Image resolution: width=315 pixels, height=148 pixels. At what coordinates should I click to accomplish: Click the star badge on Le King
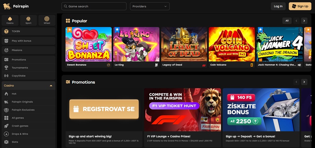pos(117,30)
